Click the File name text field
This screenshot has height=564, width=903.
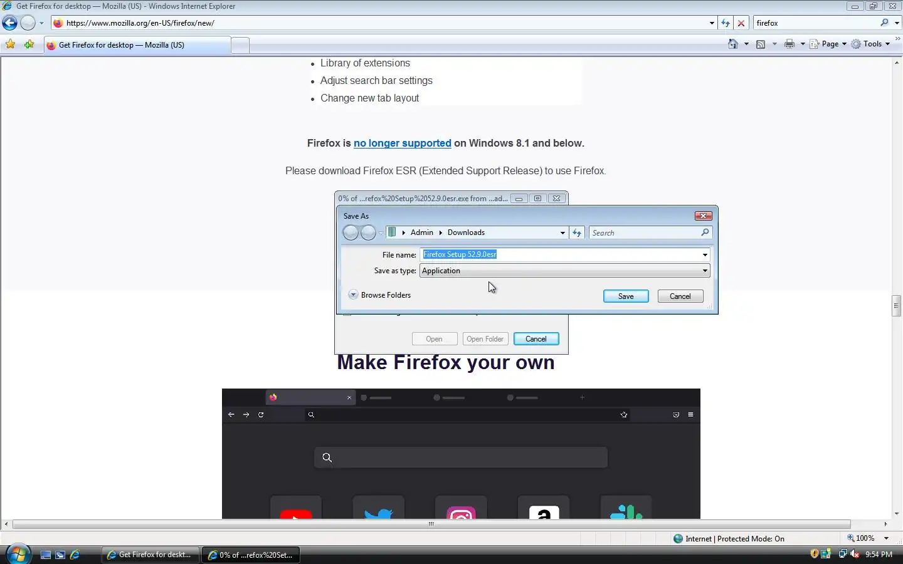pyautogui.click(x=560, y=254)
